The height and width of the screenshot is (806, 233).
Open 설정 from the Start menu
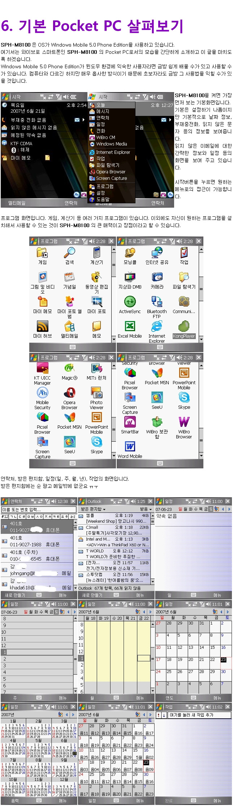112,193
